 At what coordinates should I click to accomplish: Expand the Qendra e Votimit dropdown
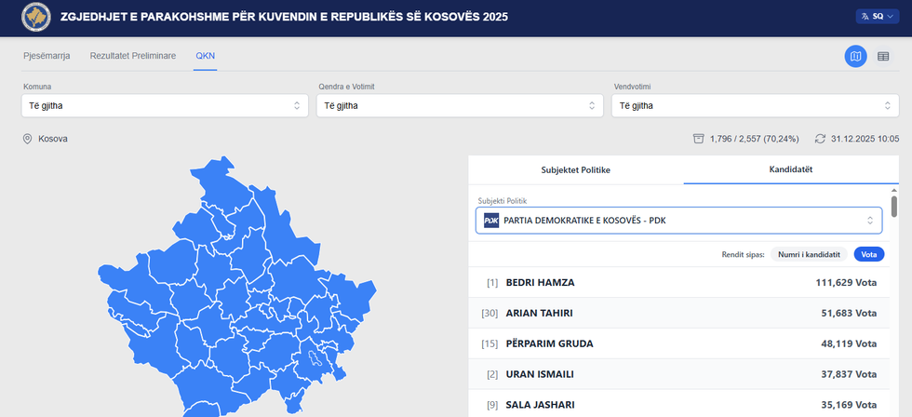[460, 105]
